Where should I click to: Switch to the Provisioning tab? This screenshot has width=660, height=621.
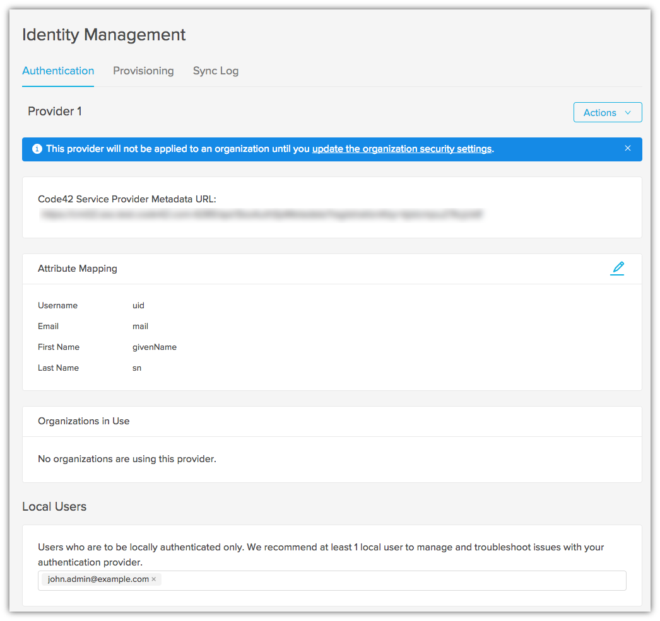143,71
